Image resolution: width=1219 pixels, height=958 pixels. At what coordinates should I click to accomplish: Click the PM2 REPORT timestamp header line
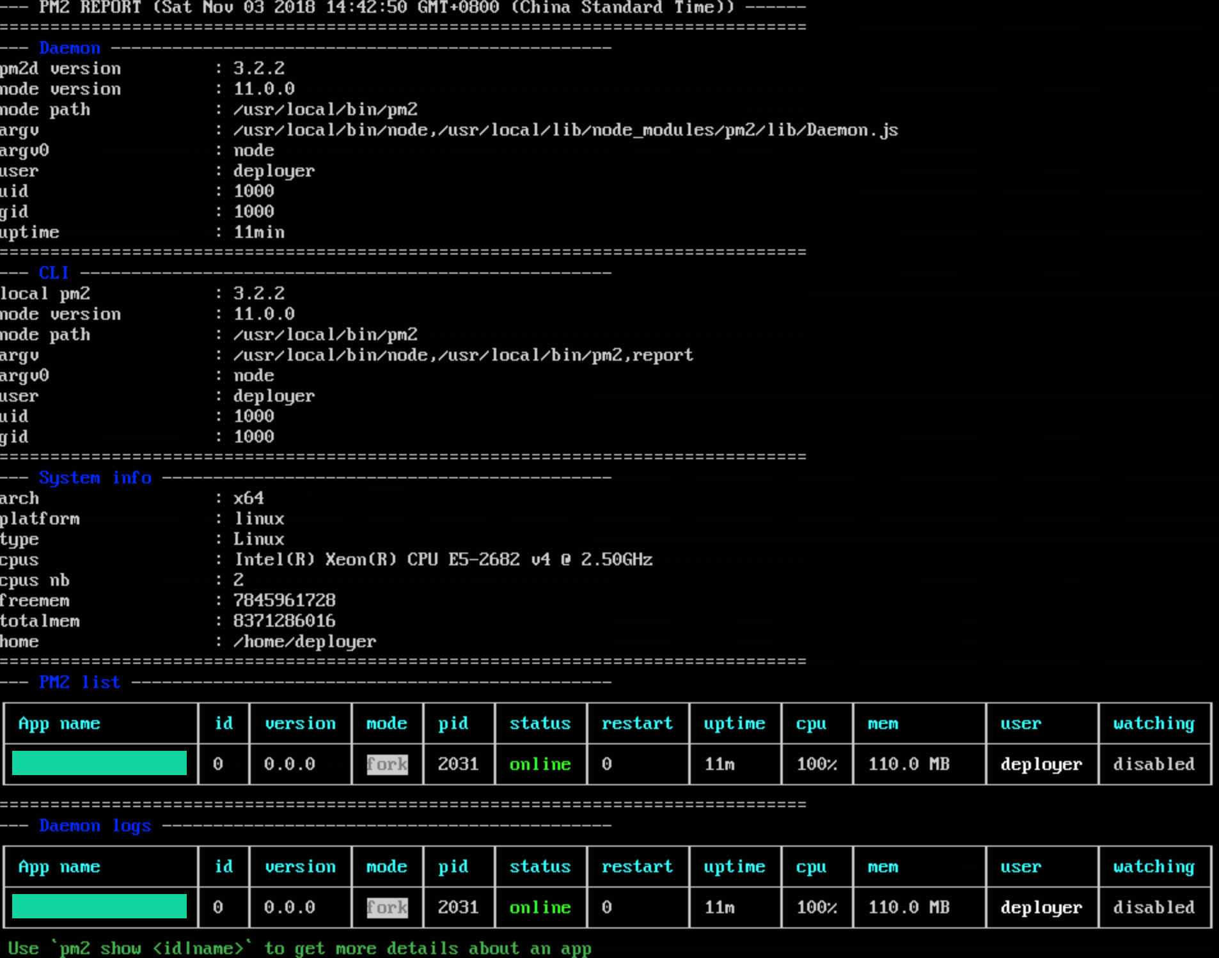point(403,8)
